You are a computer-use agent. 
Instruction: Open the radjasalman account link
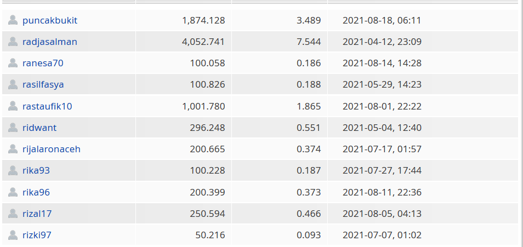[x=50, y=42]
